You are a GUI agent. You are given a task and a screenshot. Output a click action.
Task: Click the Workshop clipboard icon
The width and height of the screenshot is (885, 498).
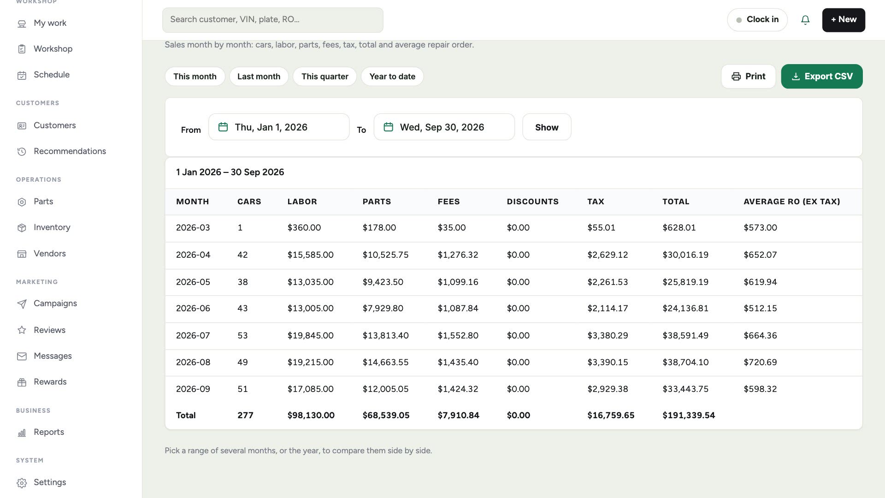pos(22,49)
